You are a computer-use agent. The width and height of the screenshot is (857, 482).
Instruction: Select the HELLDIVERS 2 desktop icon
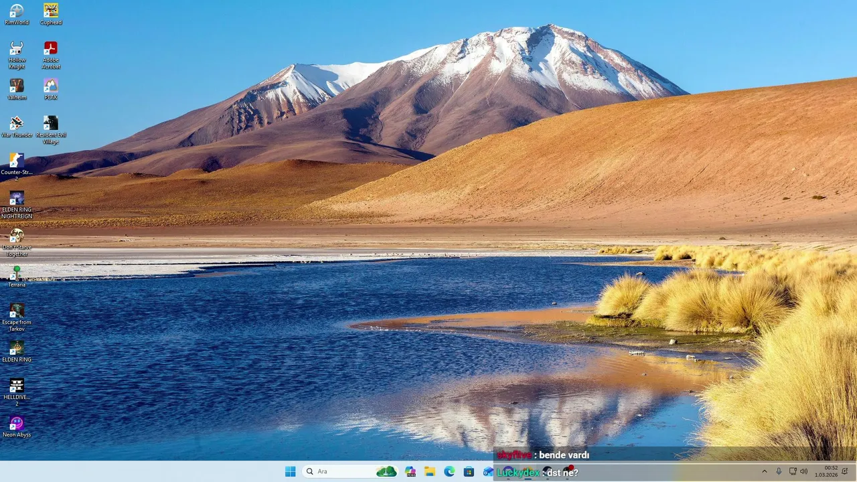click(17, 392)
